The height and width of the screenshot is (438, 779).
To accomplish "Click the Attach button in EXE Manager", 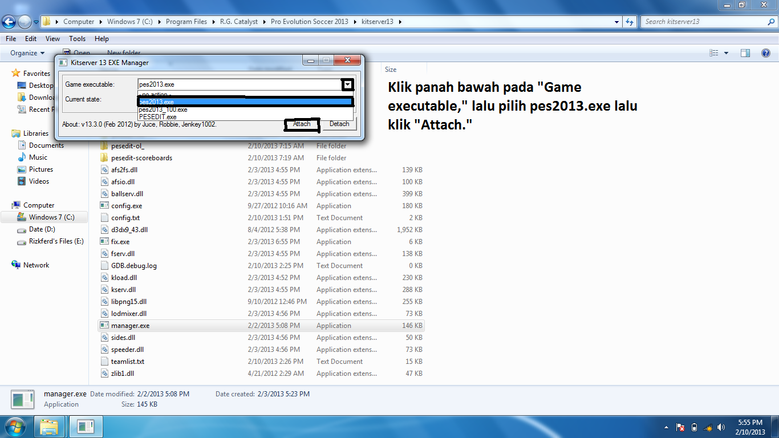I will click(x=302, y=124).
